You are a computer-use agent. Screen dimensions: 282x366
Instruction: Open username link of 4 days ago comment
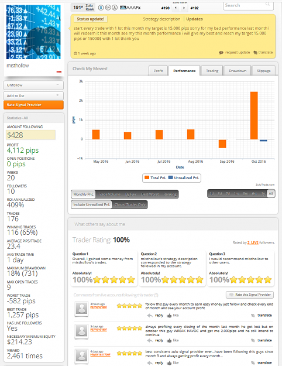tap(100, 354)
